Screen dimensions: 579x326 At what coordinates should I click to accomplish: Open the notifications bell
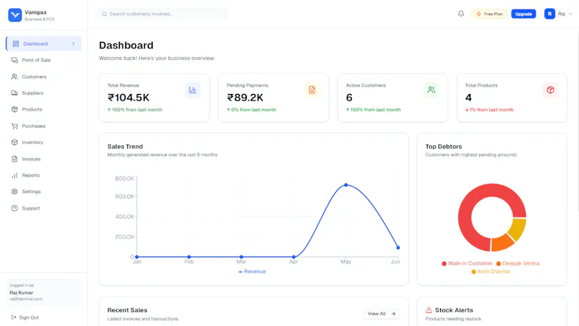461,14
